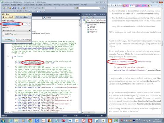Click the Save All toolbar icon
Viewport: 164px width, 123px height.
click(15, 8)
